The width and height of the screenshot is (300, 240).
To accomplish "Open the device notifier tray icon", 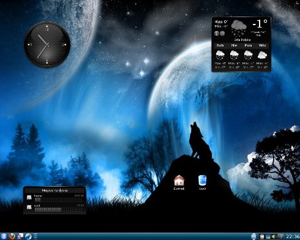I will [253, 237].
